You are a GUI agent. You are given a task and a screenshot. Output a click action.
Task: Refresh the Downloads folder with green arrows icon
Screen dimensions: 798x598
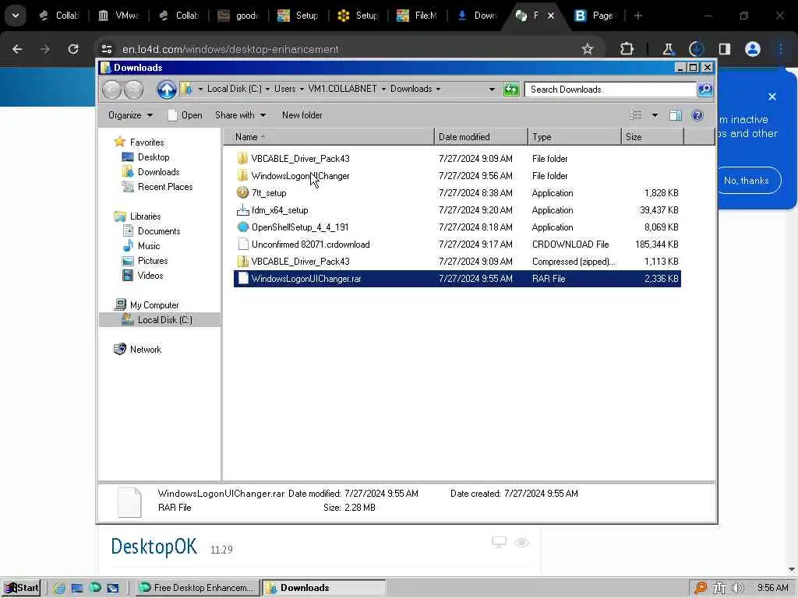point(511,90)
